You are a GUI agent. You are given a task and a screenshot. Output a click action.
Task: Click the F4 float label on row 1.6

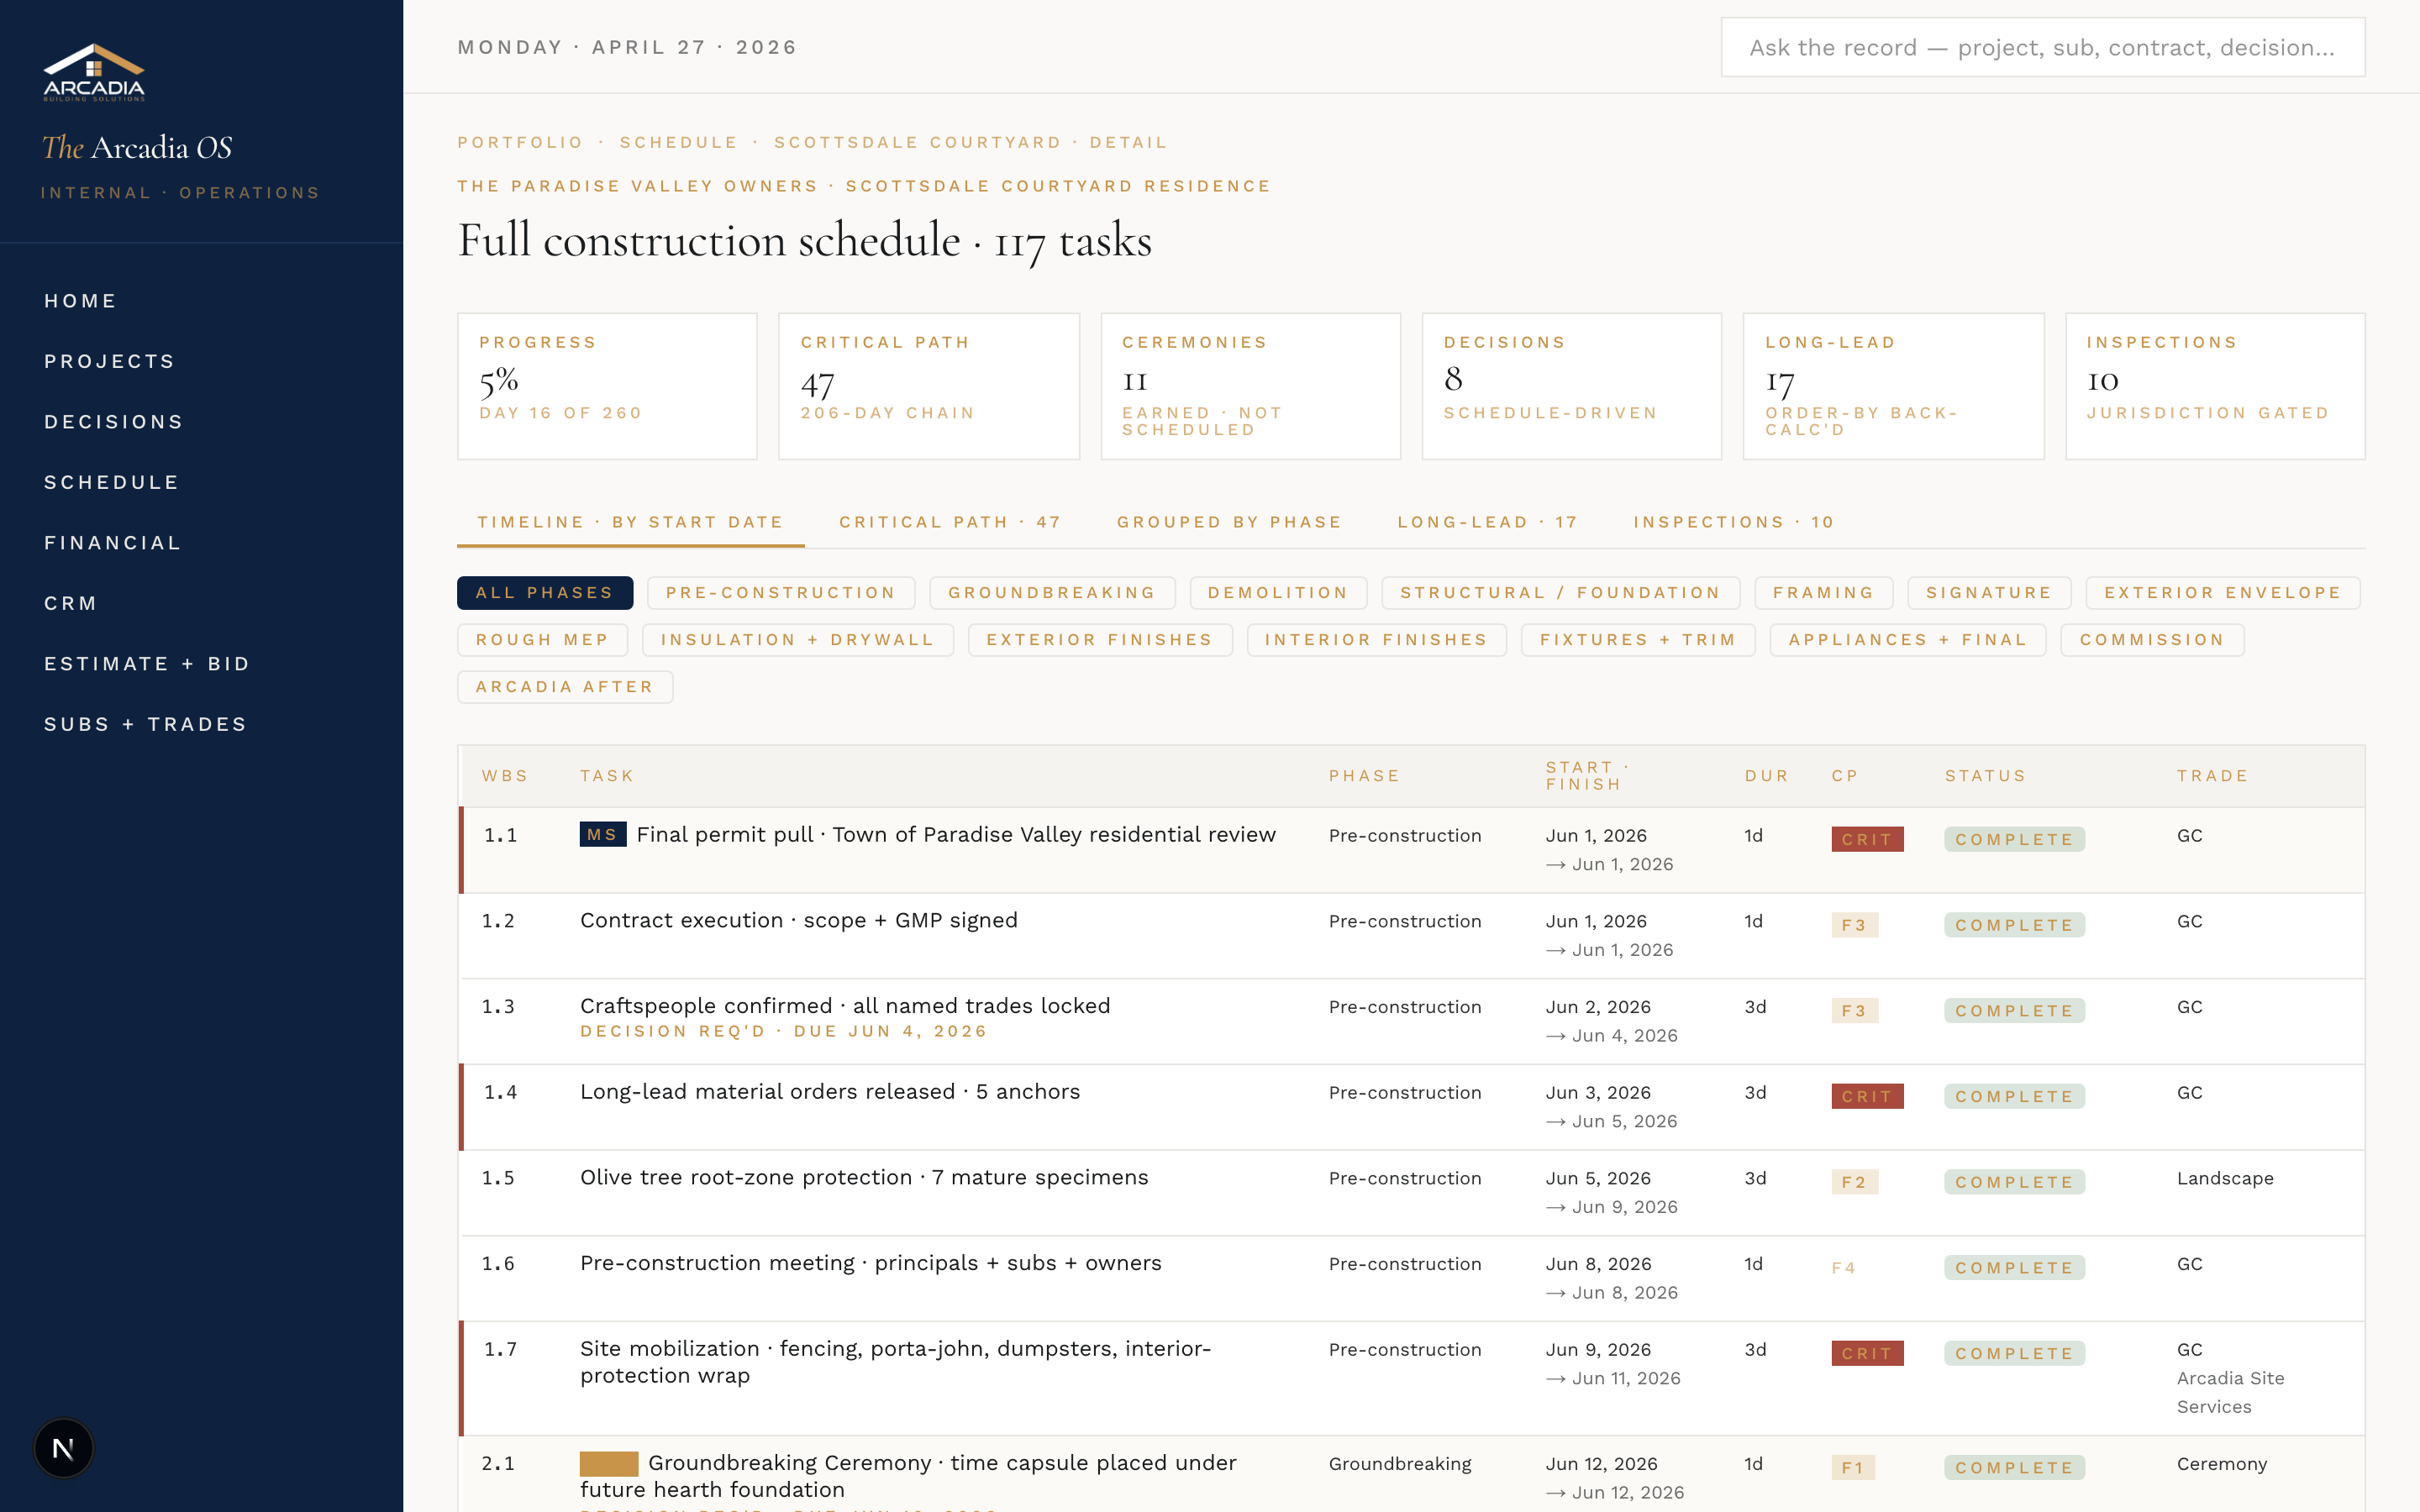click(x=1843, y=1268)
